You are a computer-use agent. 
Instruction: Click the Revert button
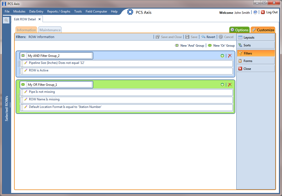pos(208,37)
